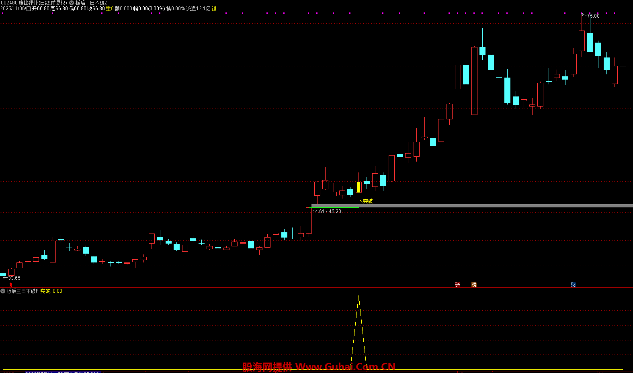Viewport: 633px width, 373px height.
Task: Click the 33.65 low price label
Action: coord(14,278)
